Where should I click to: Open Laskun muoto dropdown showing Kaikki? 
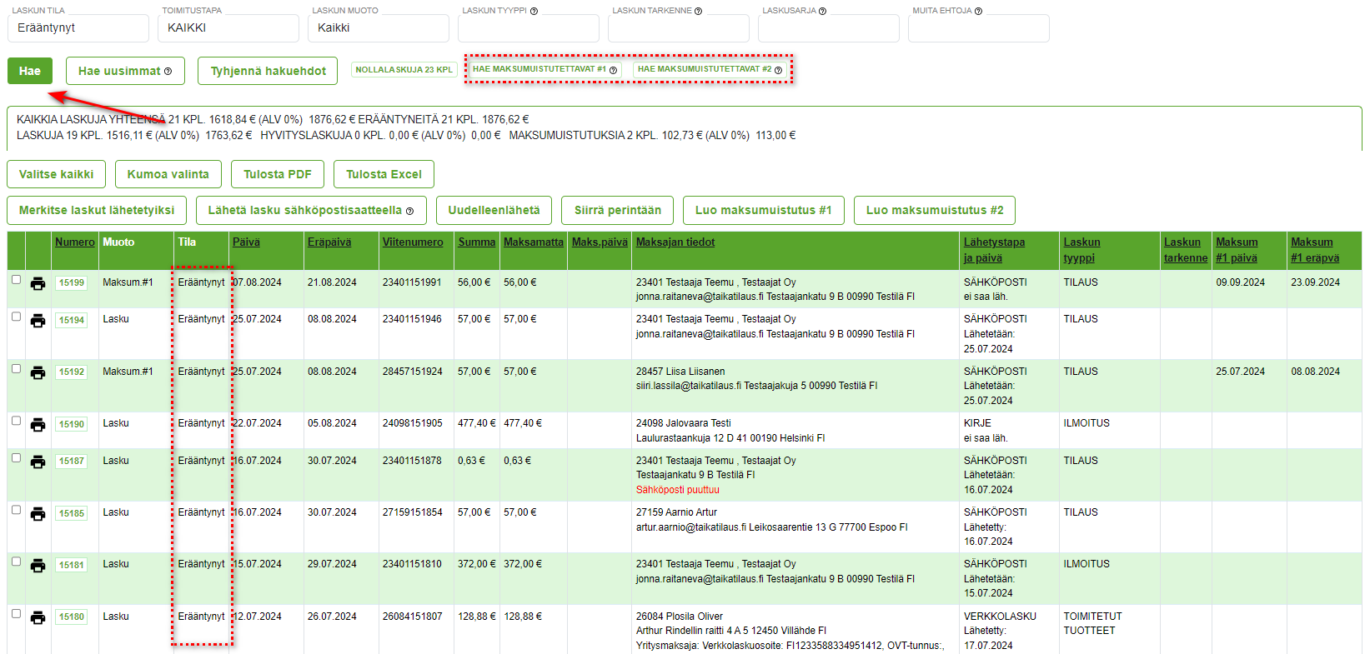(379, 28)
